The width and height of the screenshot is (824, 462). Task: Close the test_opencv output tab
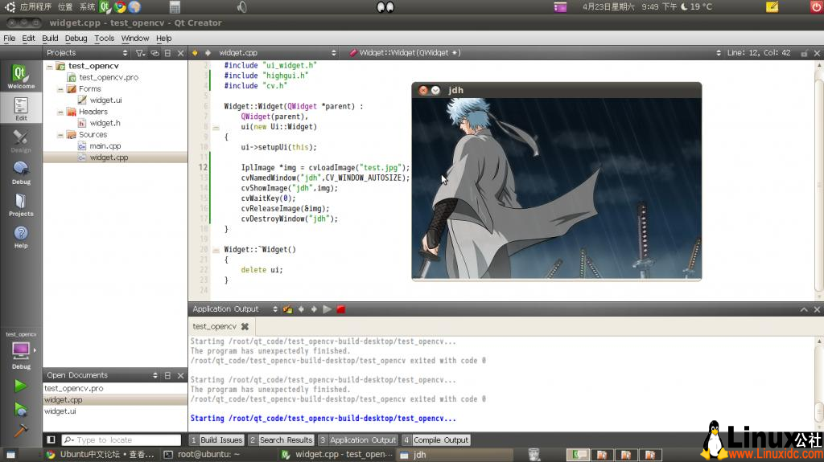tap(245, 326)
